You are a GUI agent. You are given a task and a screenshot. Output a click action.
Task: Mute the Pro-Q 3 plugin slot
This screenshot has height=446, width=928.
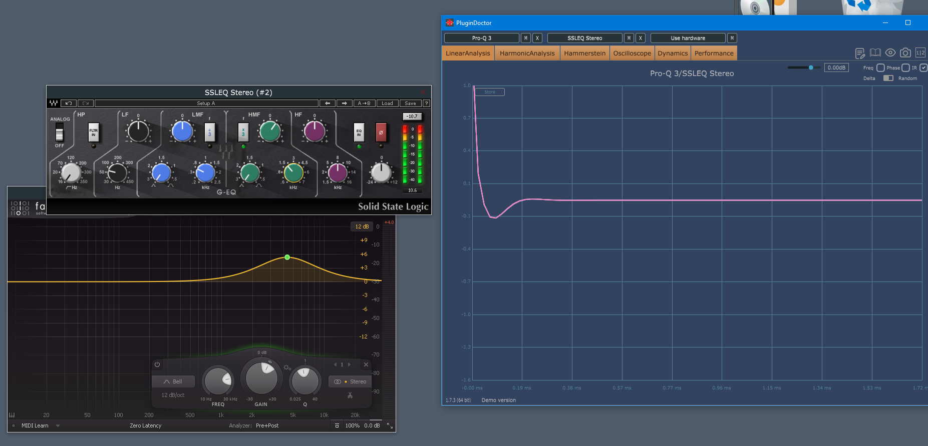pos(526,38)
